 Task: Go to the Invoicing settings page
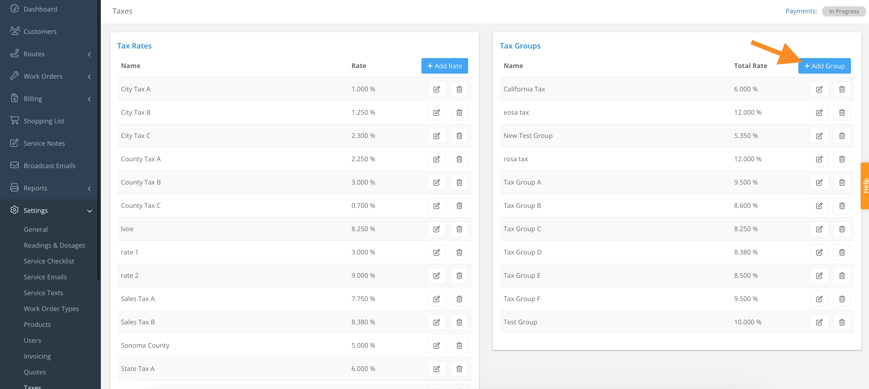point(37,356)
